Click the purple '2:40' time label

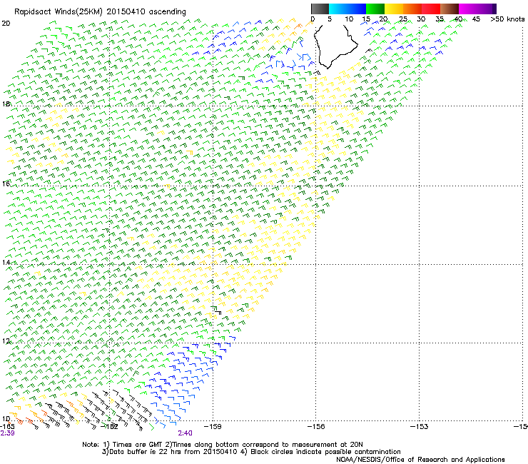(186, 433)
